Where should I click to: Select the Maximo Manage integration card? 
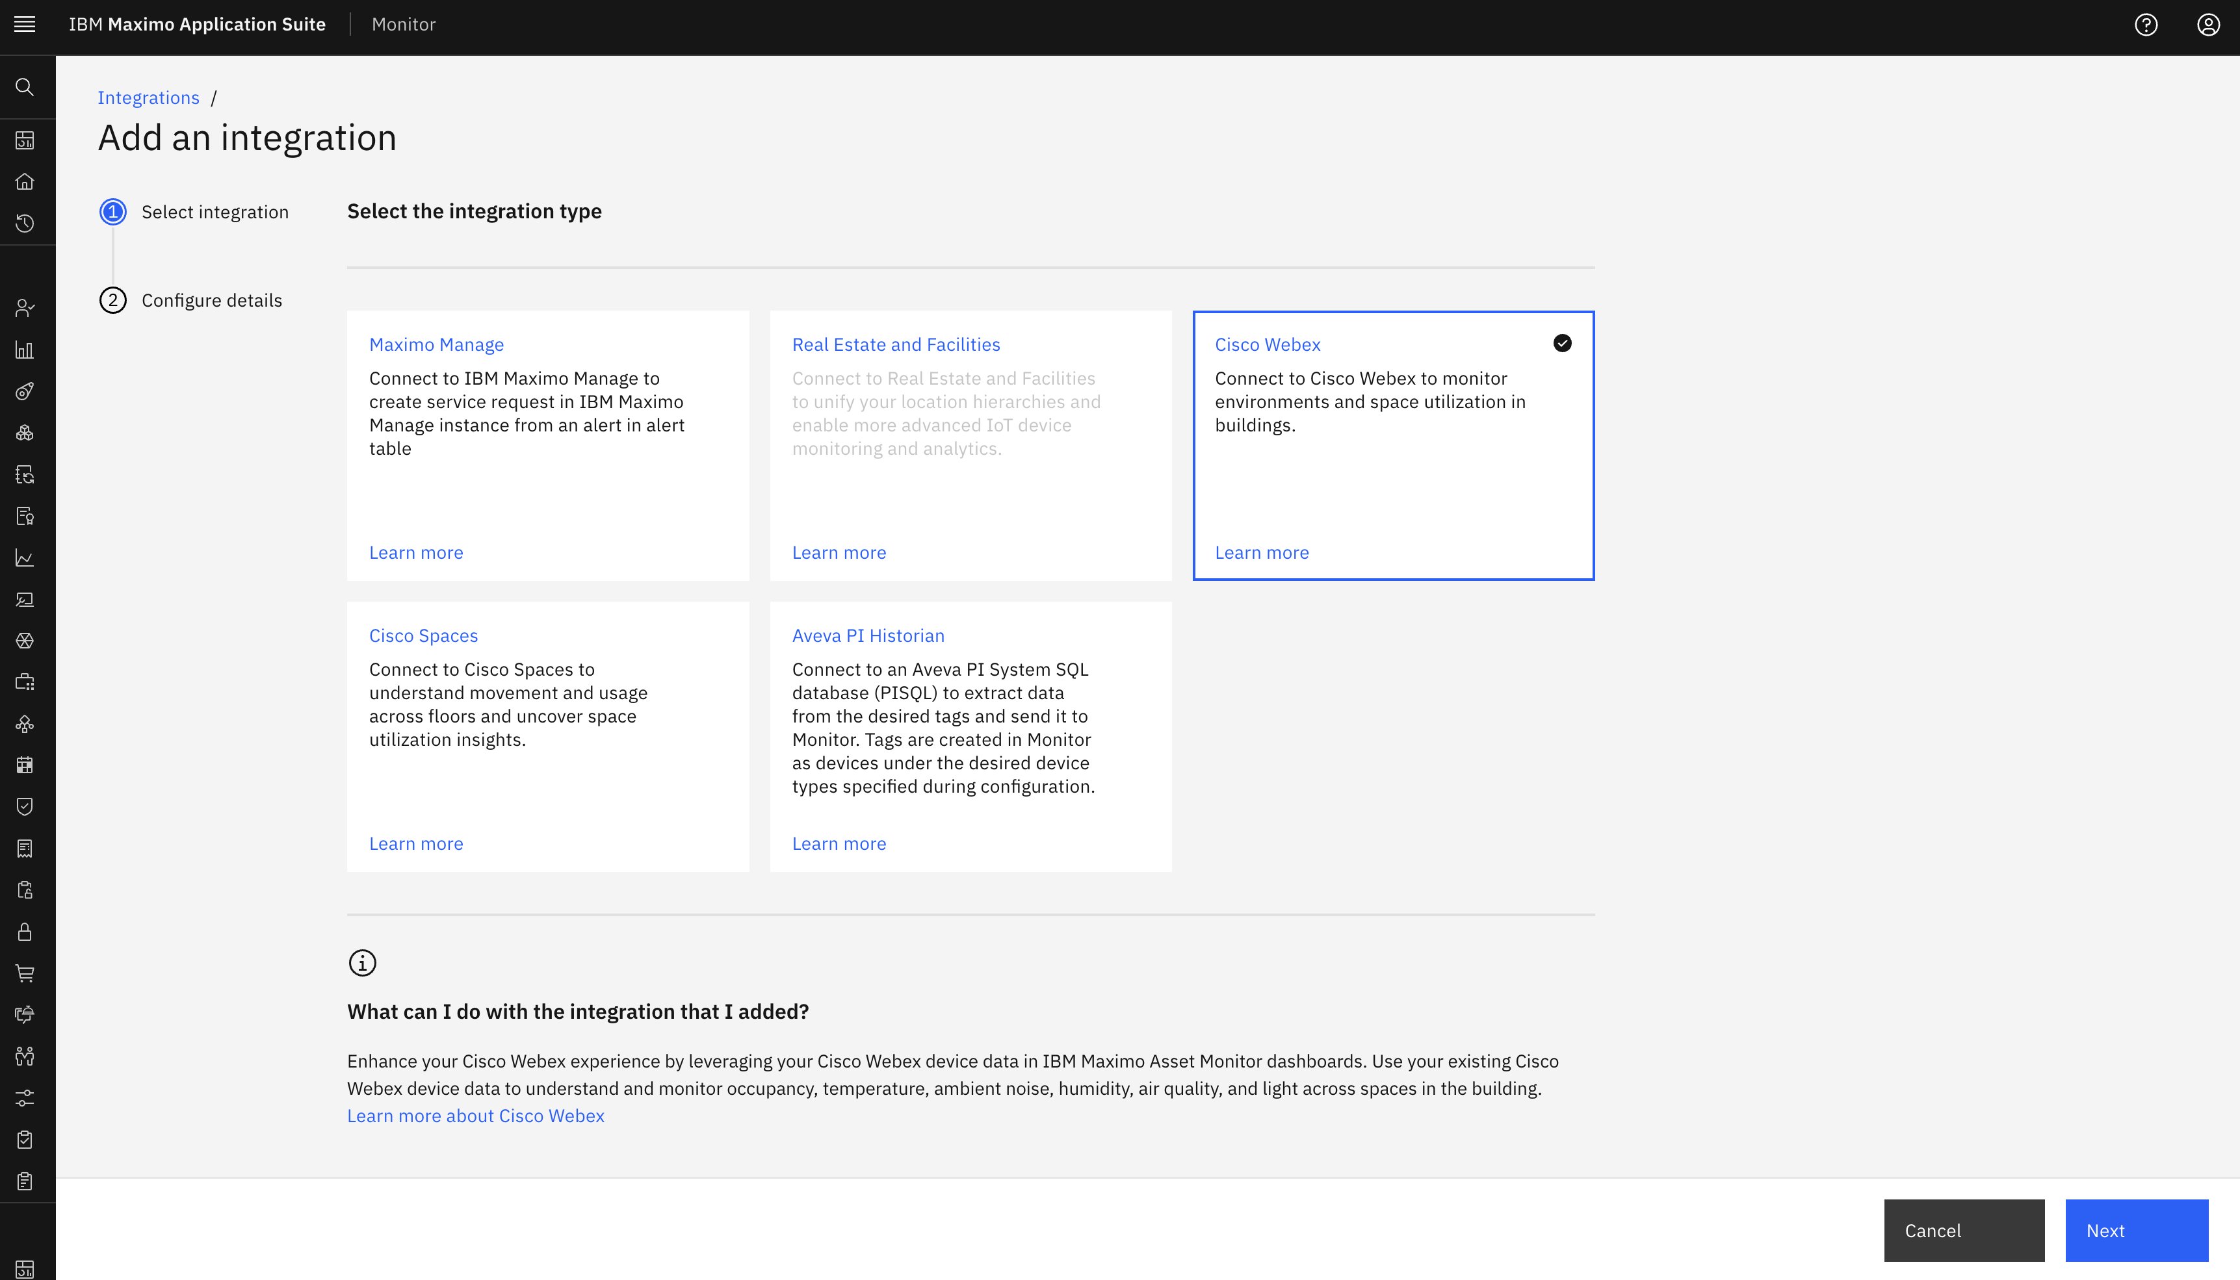548,445
